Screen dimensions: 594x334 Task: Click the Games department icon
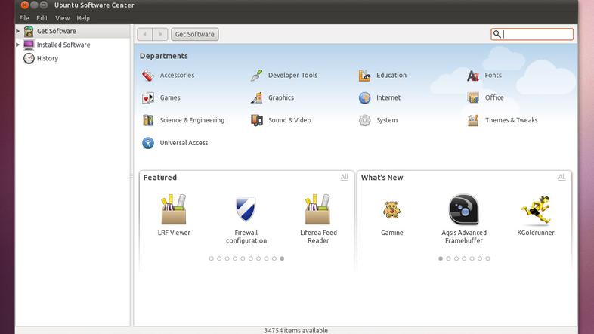click(x=148, y=98)
